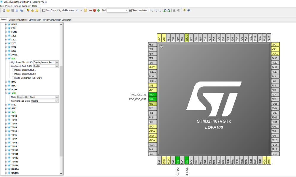
Task: Click the green PA5 pin on the chip
Action: tap(178, 160)
